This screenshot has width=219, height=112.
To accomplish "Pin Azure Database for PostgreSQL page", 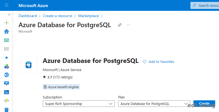I will point(119,25).
